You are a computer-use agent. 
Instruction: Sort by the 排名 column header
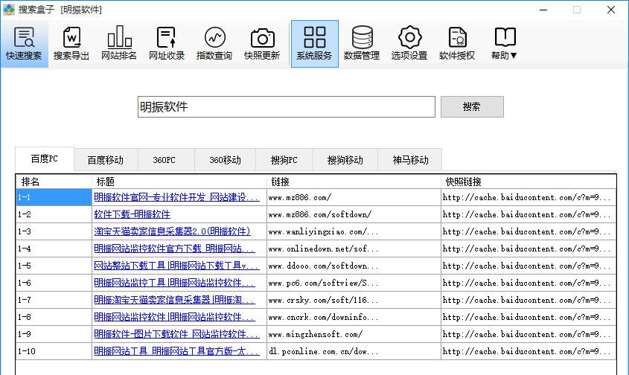click(54, 182)
